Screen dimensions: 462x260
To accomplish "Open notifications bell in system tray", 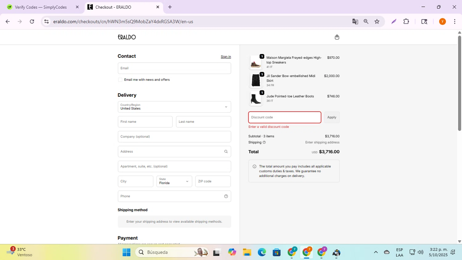I will [x=453, y=252].
